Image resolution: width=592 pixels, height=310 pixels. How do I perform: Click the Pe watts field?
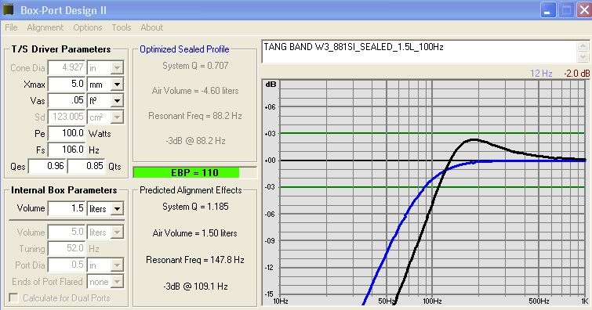pyautogui.click(x=67, y=134)
